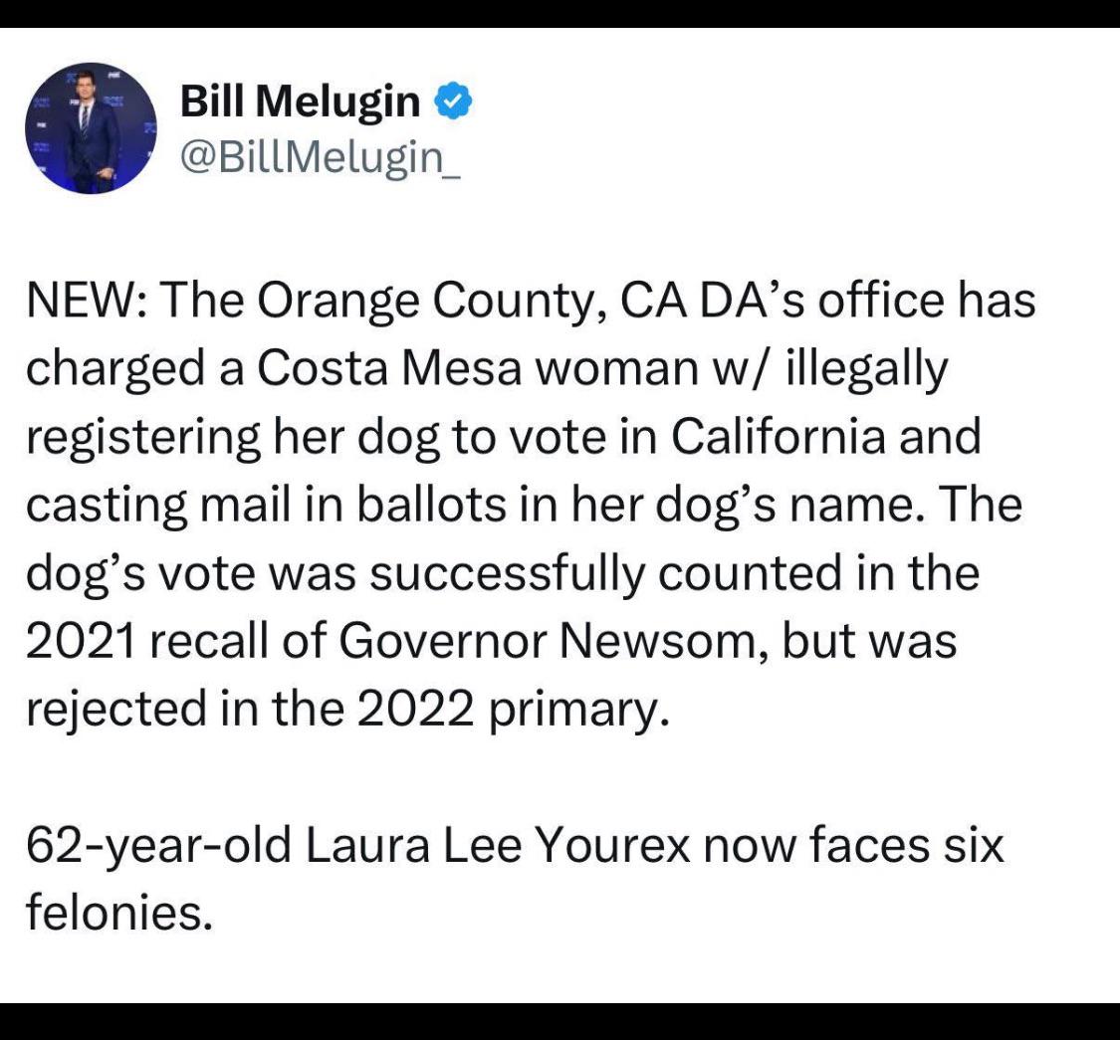Click the word felonies ending the tweet
This screenshot has width=1120, height=1040.
pyautogui.click(x=118, y=913)
